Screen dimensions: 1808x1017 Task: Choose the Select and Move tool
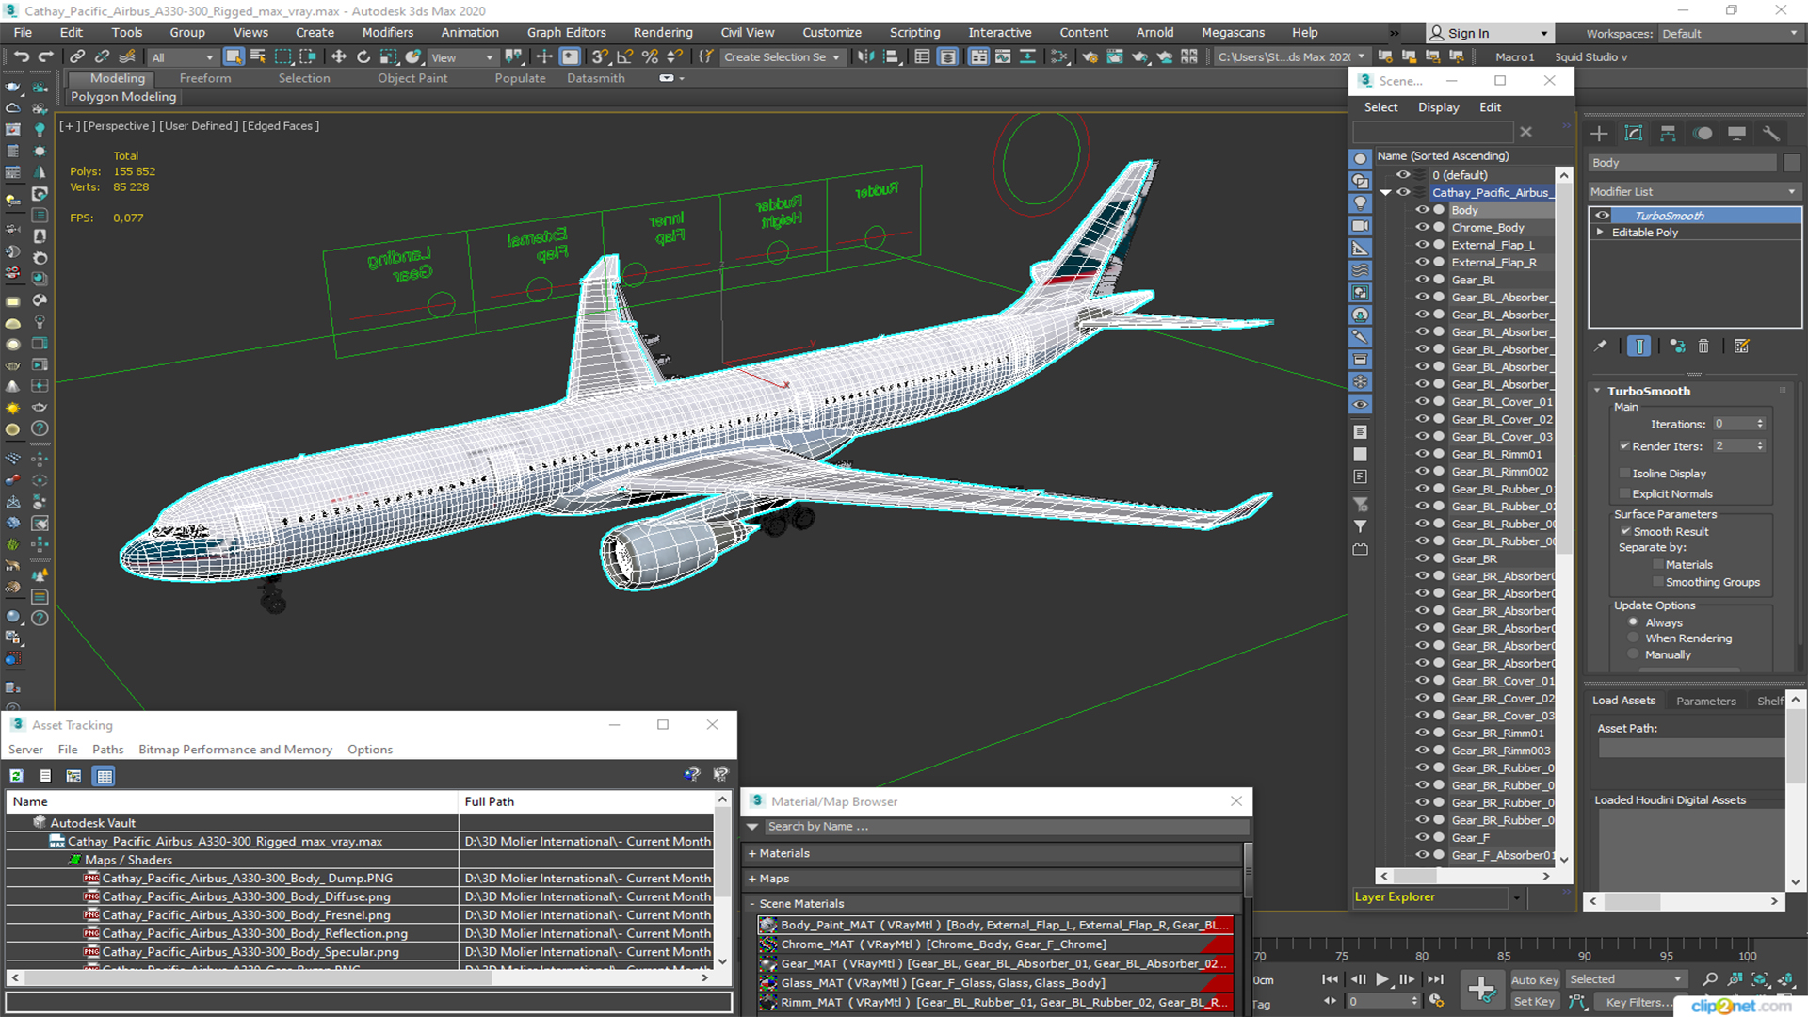pyautogui.click(x=339, y=56)
